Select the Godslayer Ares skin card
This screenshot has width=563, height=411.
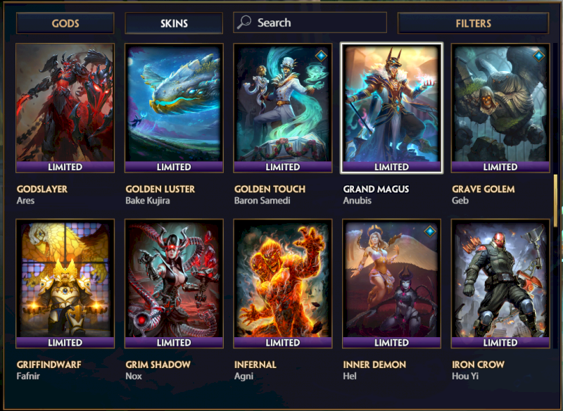coord(65,108)
